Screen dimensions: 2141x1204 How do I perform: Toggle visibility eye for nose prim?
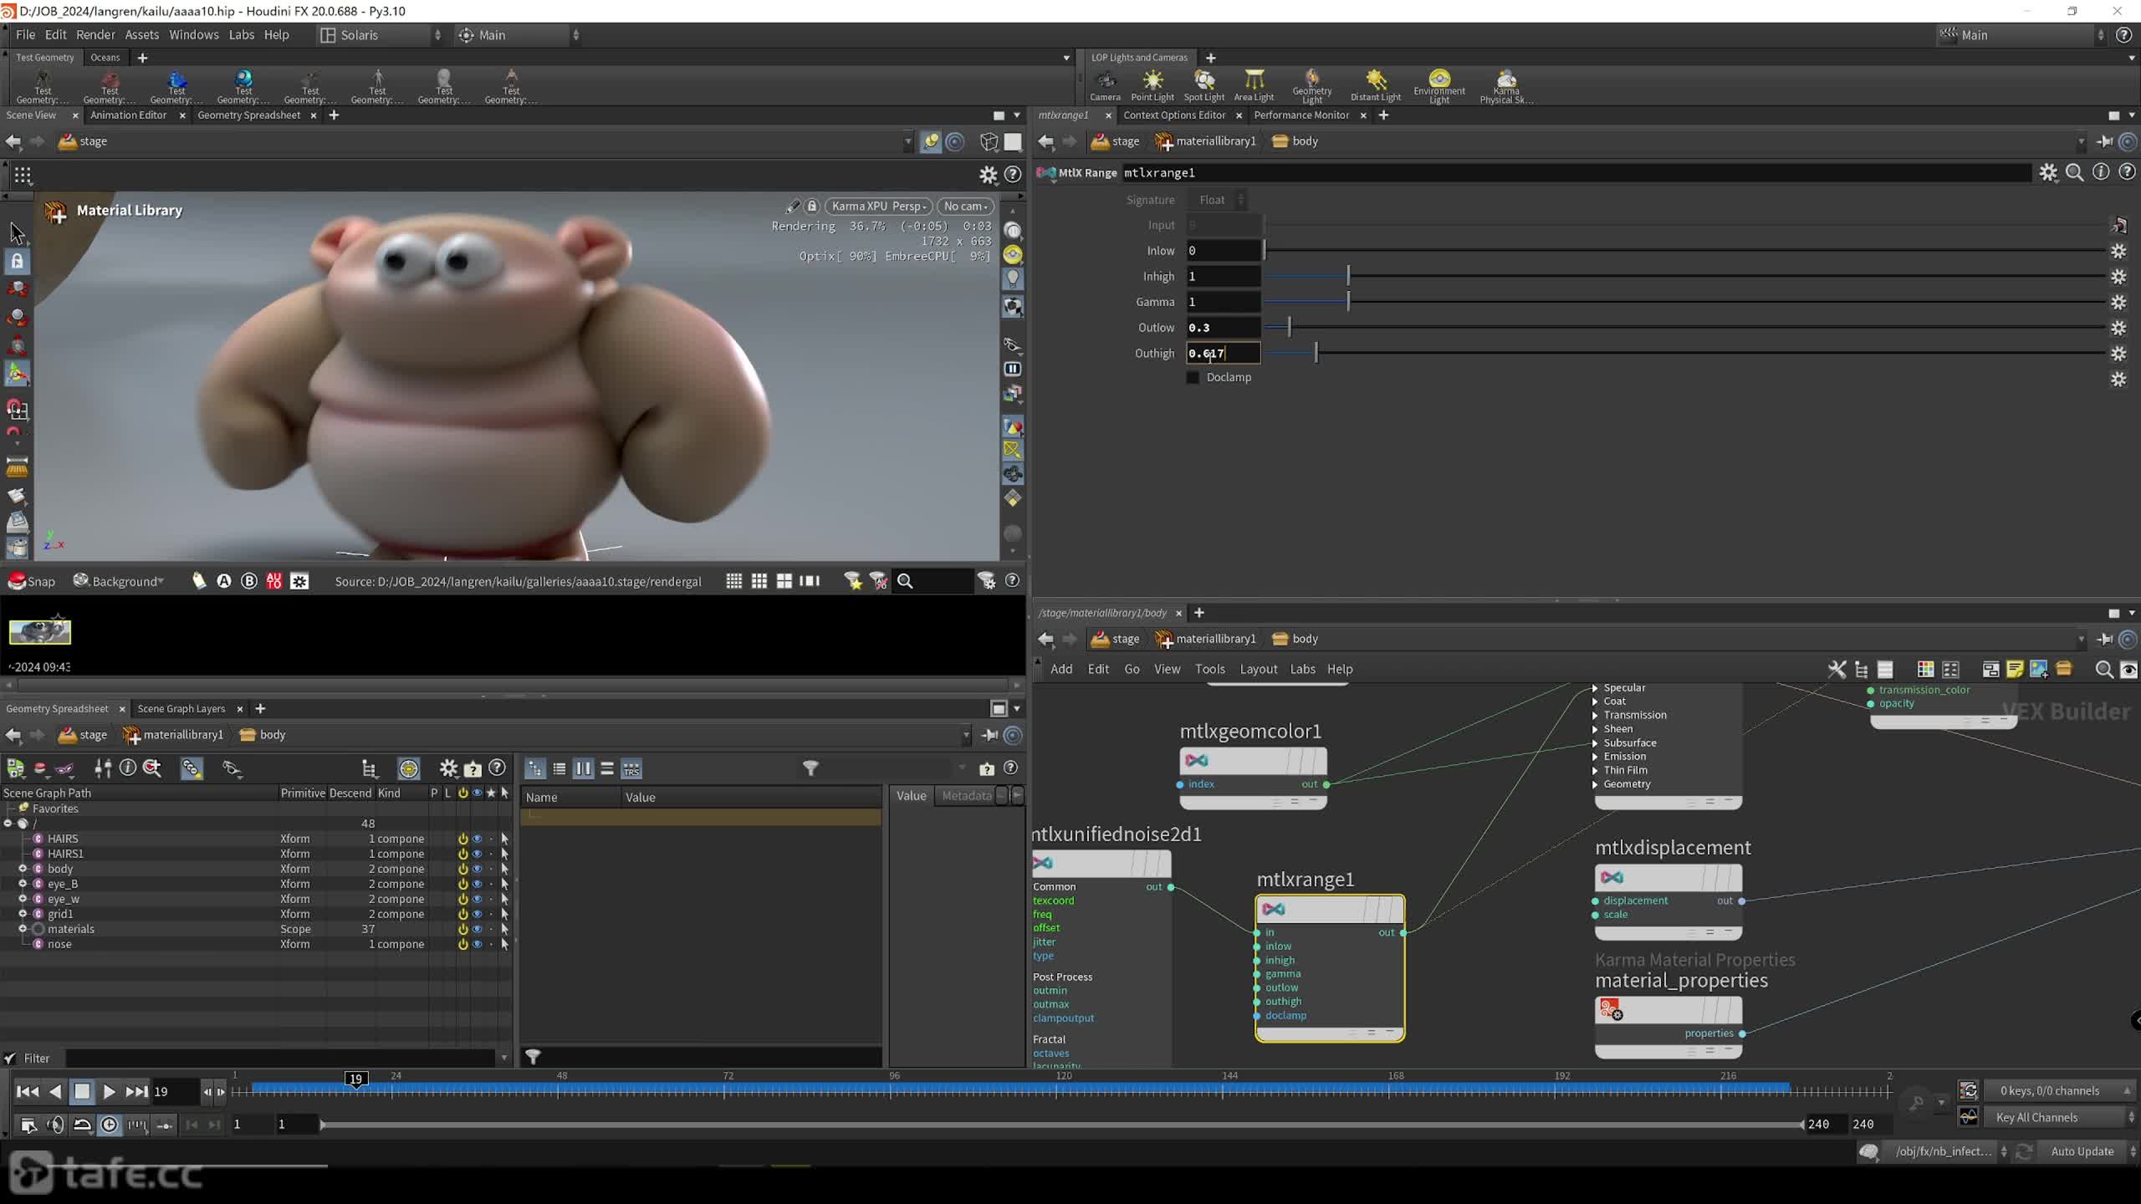[477, 944]
